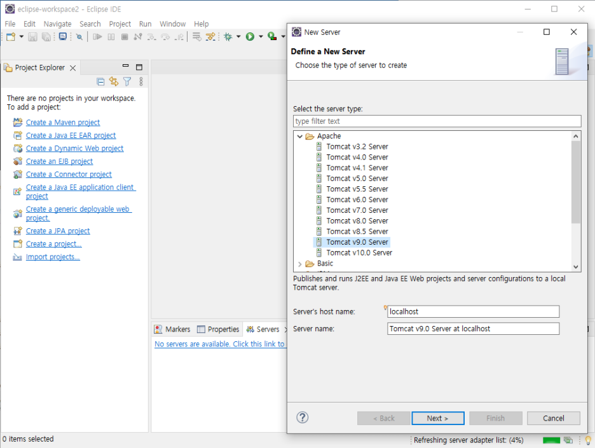Open the Debug dropdown arrow

pos(238,37)
